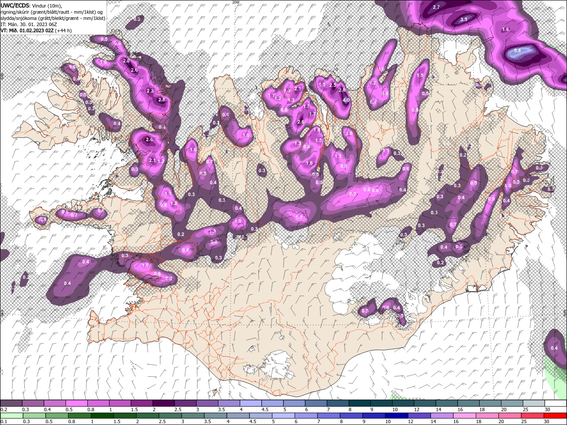Select the 2.3 precipitation value on the map
This screenshot has width=567, height=425.
pos(150,91)
